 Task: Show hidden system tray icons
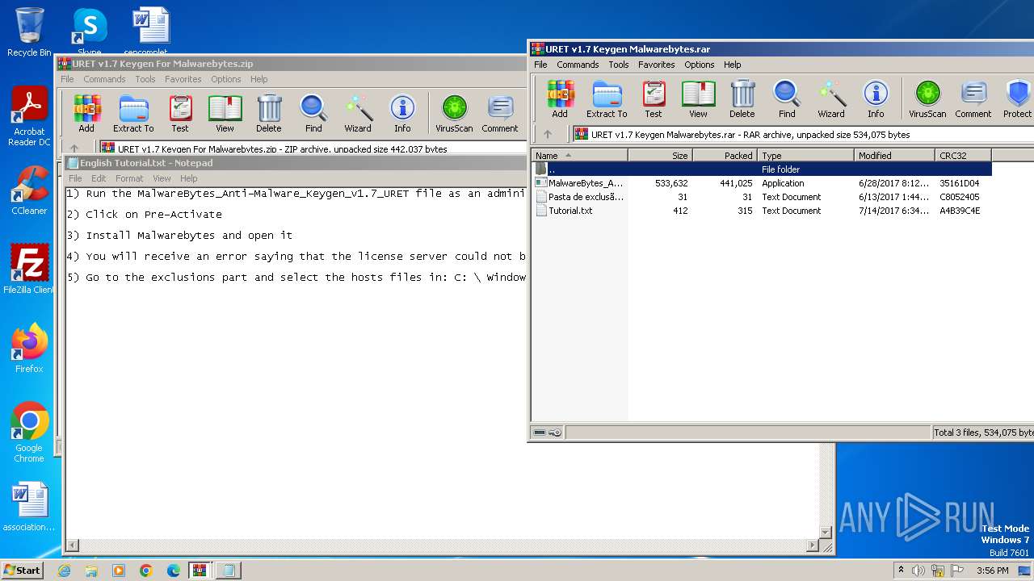pos(901,571)
